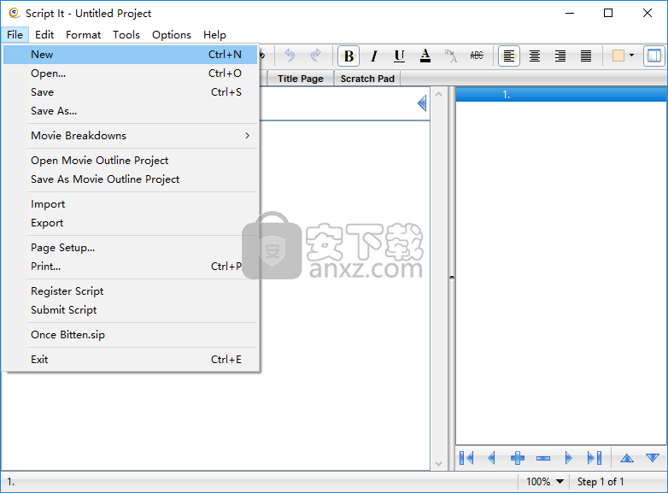Open the Options menu
Image resolution: width=668 pixels, height=493 pixels.
(171, 34)
